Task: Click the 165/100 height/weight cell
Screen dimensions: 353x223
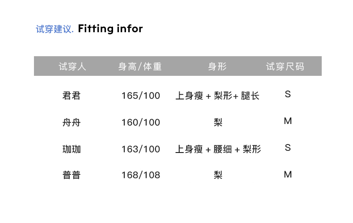Action: pos(140,96)
